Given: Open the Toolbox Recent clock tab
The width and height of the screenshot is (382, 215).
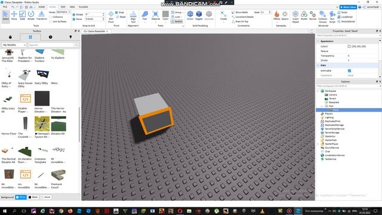Looking at the screenshot, I should pyautogui.click(x=50, y=37).
